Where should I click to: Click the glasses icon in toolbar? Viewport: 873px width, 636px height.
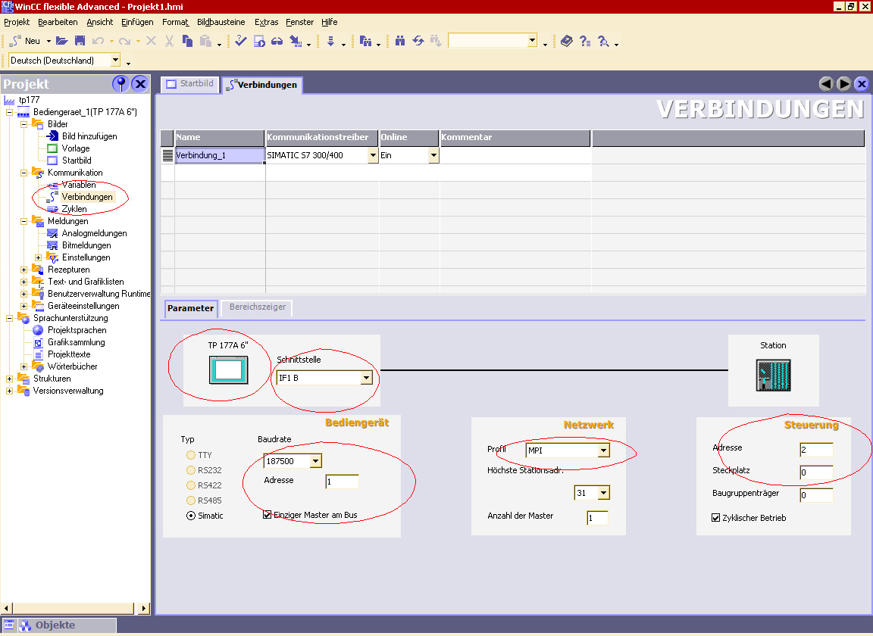pyautogui.click(x=277, y=41)
